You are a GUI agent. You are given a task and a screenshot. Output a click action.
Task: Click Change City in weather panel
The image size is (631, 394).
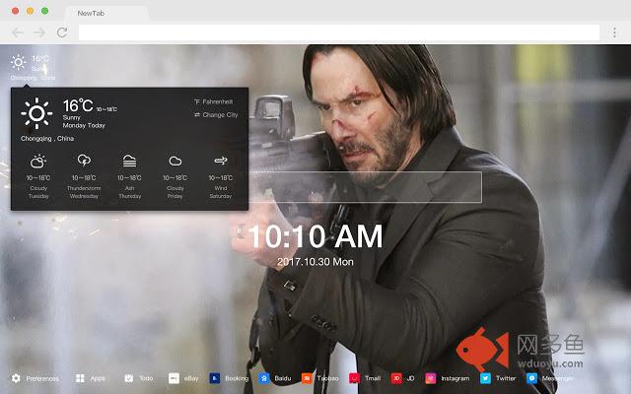pos(216,115)
